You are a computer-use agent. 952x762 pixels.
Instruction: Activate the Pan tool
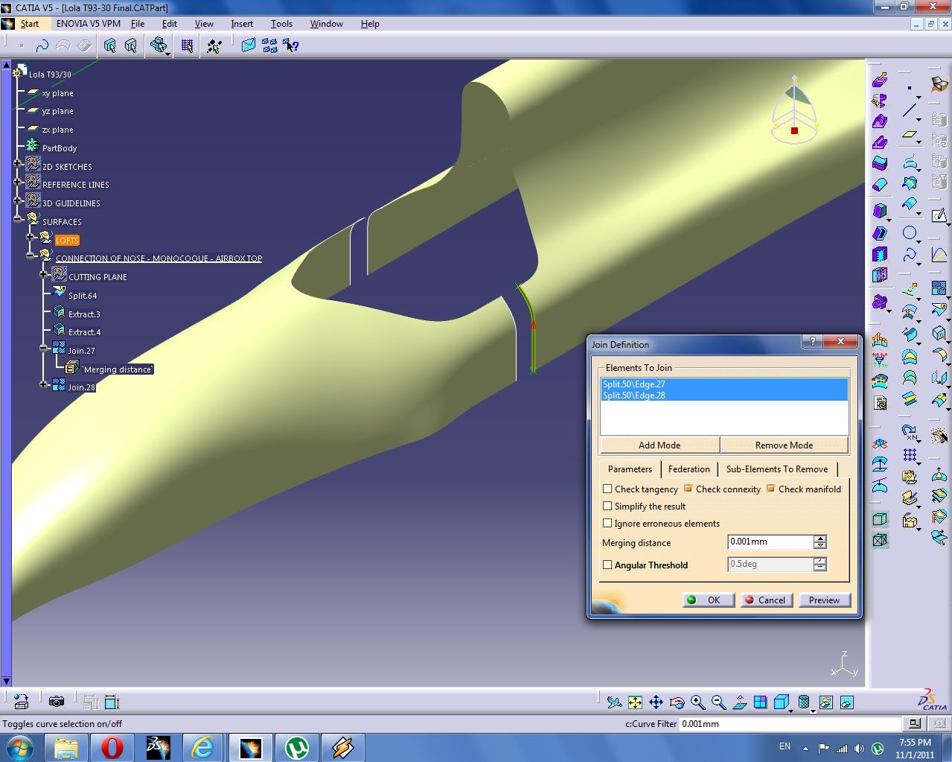656,702
